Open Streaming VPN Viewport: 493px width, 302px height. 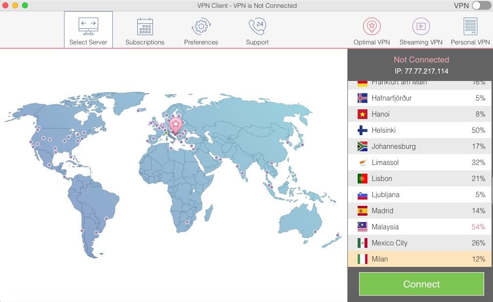click(421, 29)
